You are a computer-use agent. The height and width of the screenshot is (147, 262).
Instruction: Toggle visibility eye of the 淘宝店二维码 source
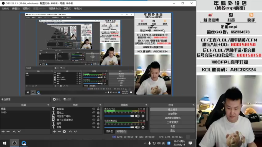click(x=94, y=116)
